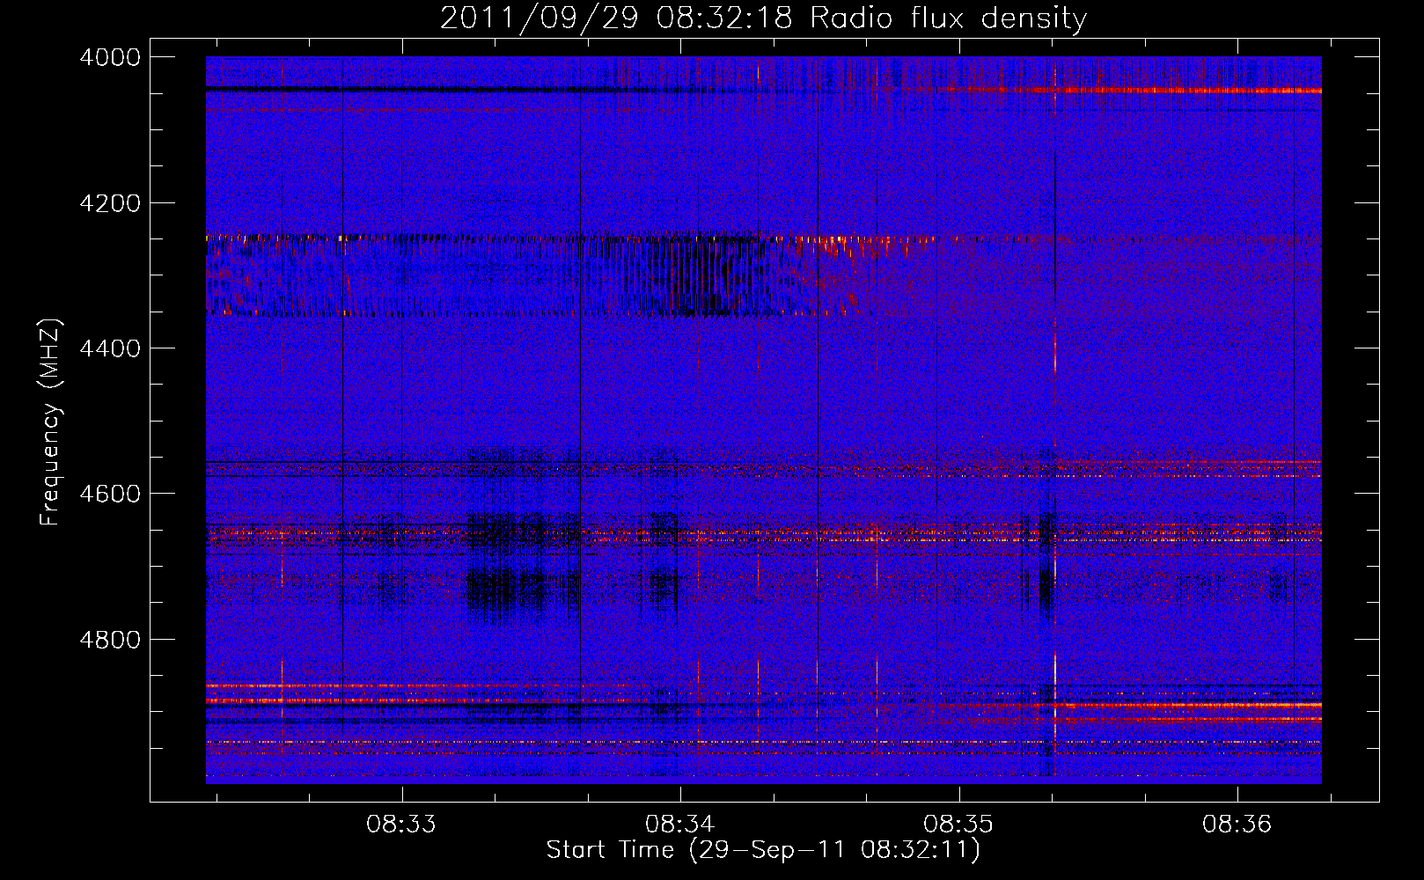Click the 08:34 time tick label

click(x=680, y=825)
